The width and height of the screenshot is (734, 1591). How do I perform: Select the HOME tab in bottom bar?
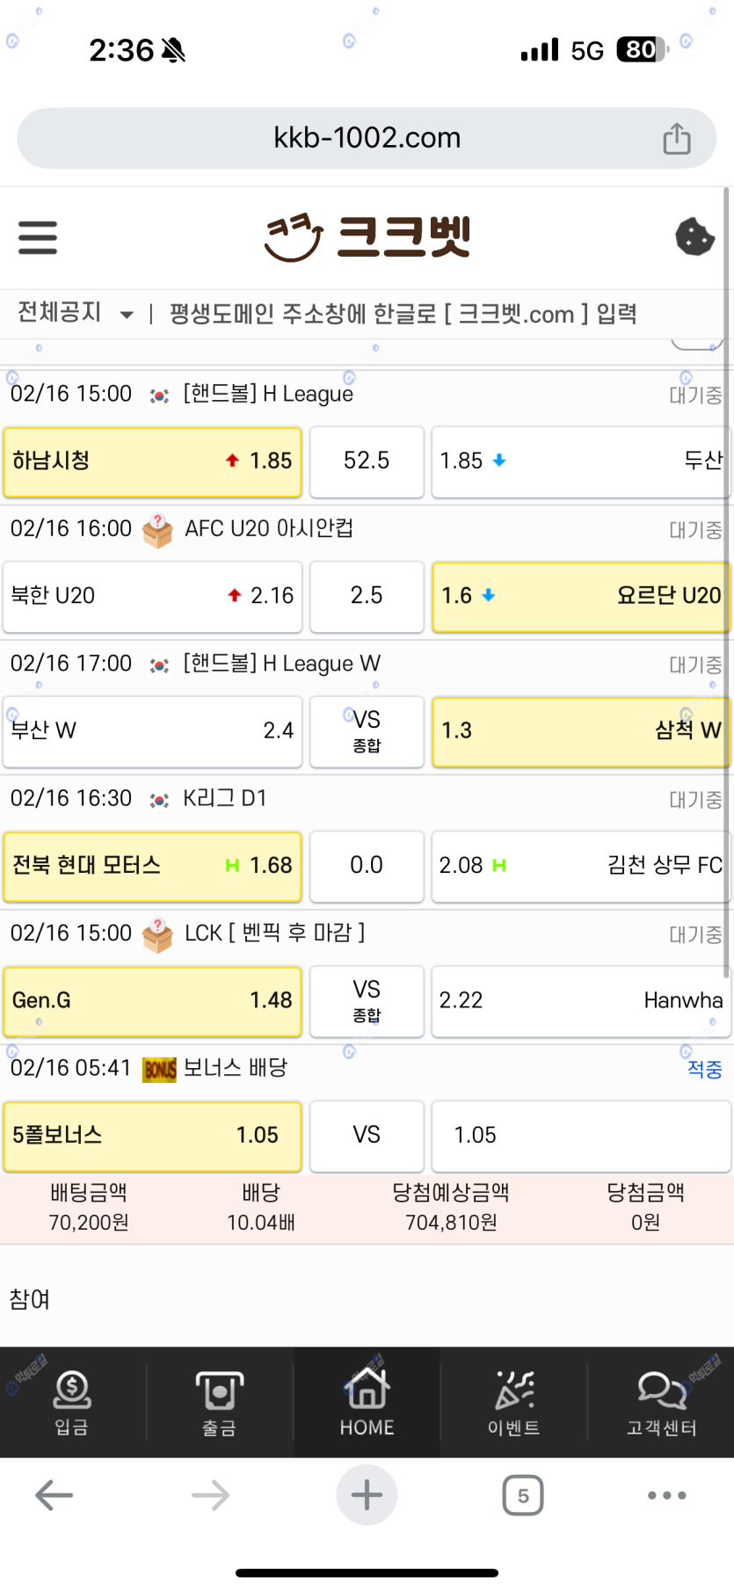point(367,1403)
